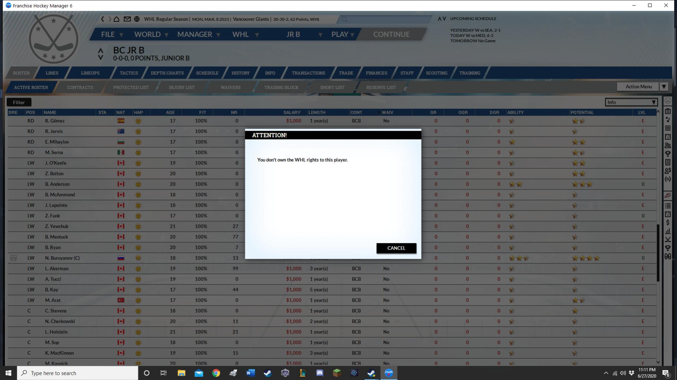Click the back navigation arrow
Viewport: 677px width, 380px height.
tap(103, 19)
